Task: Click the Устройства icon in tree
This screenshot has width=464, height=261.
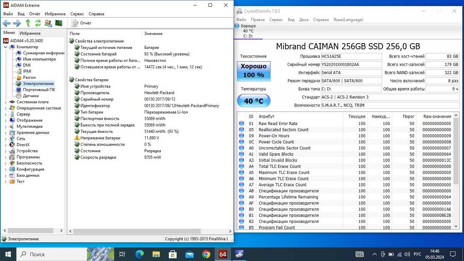Action: click(x=12, y=151)
